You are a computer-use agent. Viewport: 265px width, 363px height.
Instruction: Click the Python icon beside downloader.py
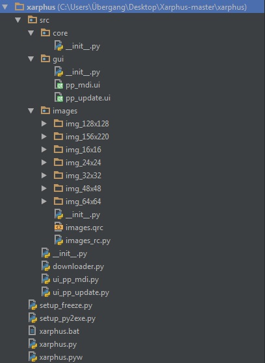pos(45,266)
